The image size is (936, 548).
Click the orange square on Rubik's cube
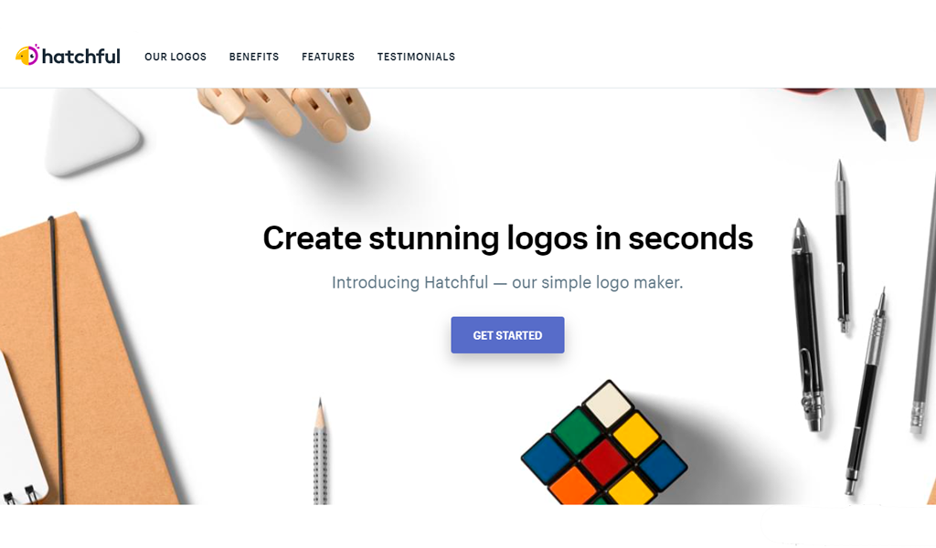tap(573, 485)
